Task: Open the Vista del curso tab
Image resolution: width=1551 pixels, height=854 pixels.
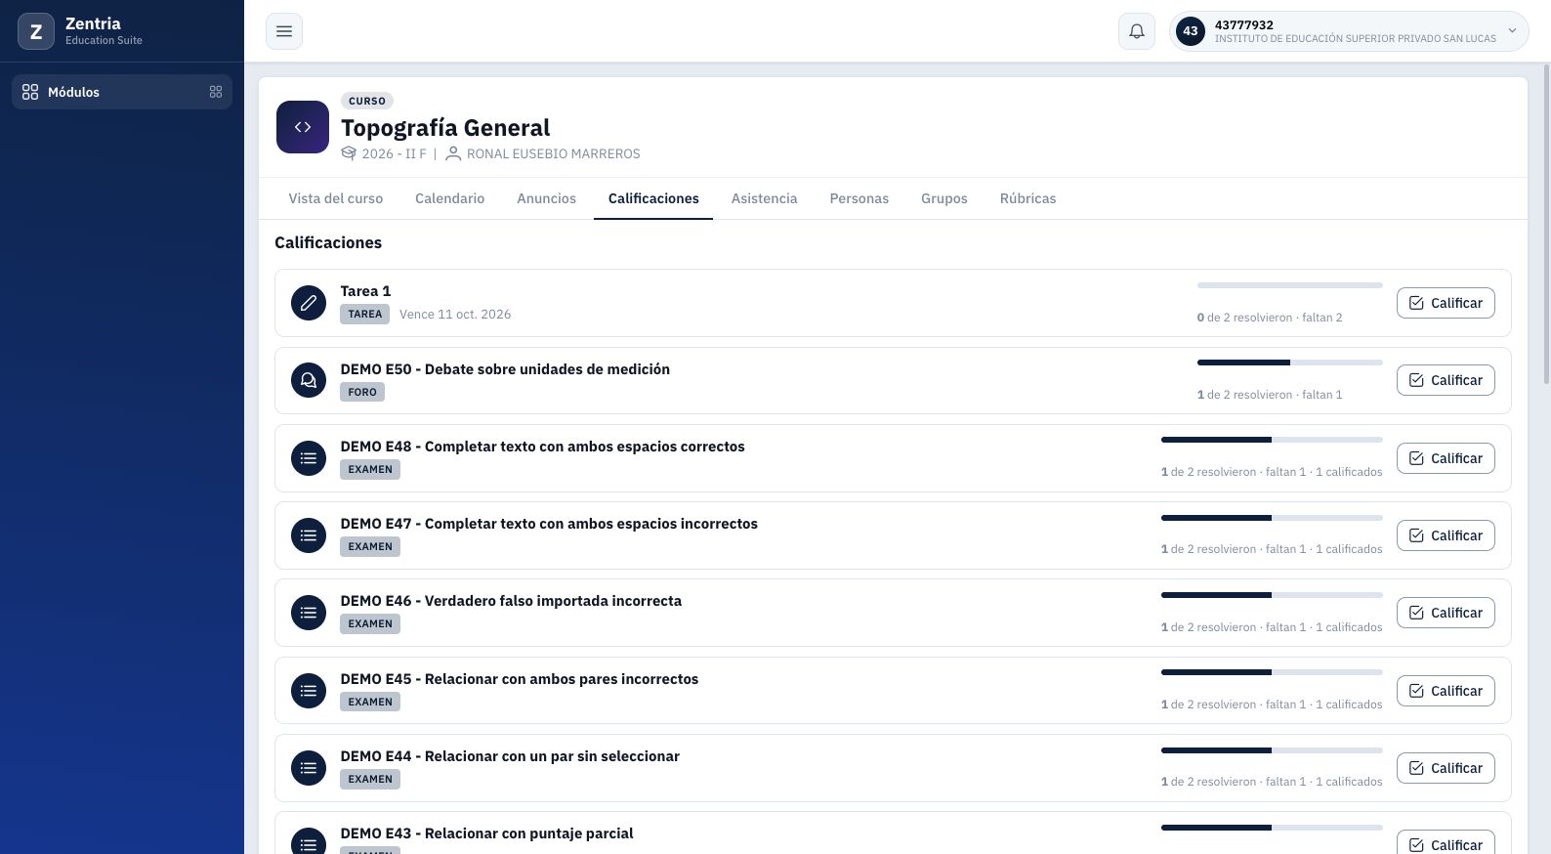Action: coord(336,198)
